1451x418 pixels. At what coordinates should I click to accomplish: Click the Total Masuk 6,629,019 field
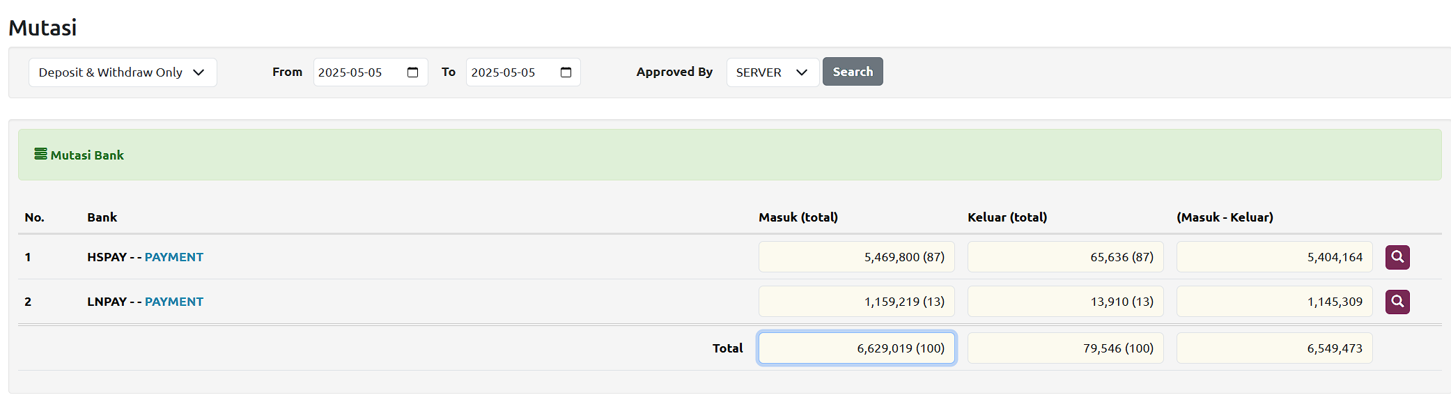(856, 348)
